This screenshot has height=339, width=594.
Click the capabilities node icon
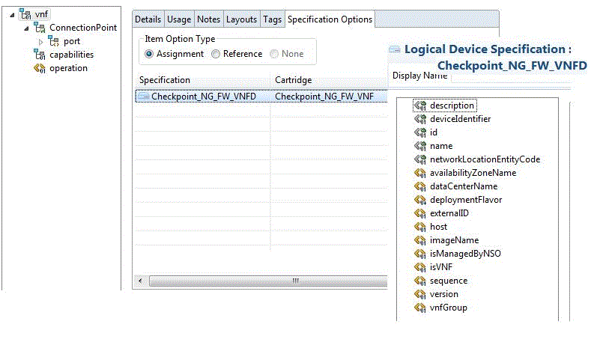point(40,55)
